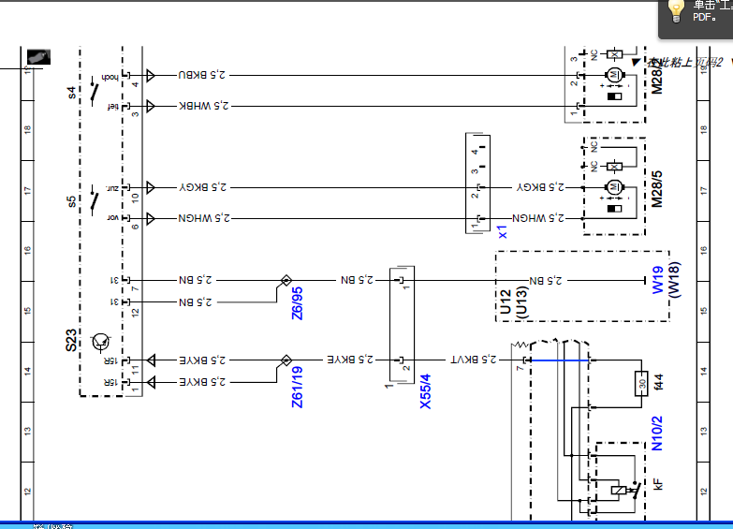The height and width of the screenshot is (529, 733).
Task: Click the PDF tip popup text
Action: click(x=712, y=10)
